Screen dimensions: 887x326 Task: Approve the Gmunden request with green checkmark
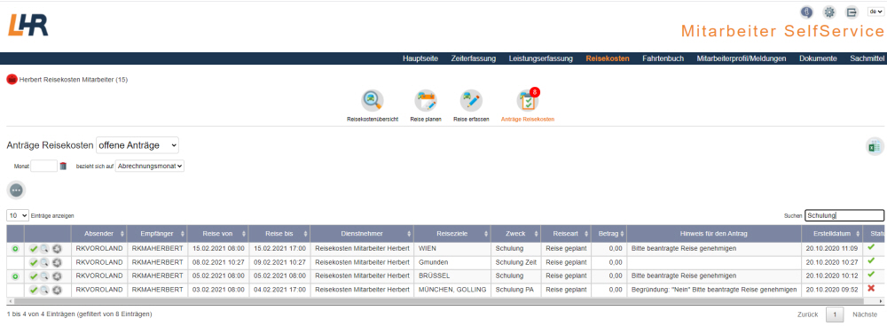[x=34, y=262]
